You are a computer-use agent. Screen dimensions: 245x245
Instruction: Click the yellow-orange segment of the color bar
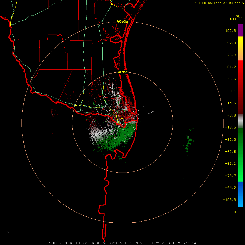click(x=240, y=48)
